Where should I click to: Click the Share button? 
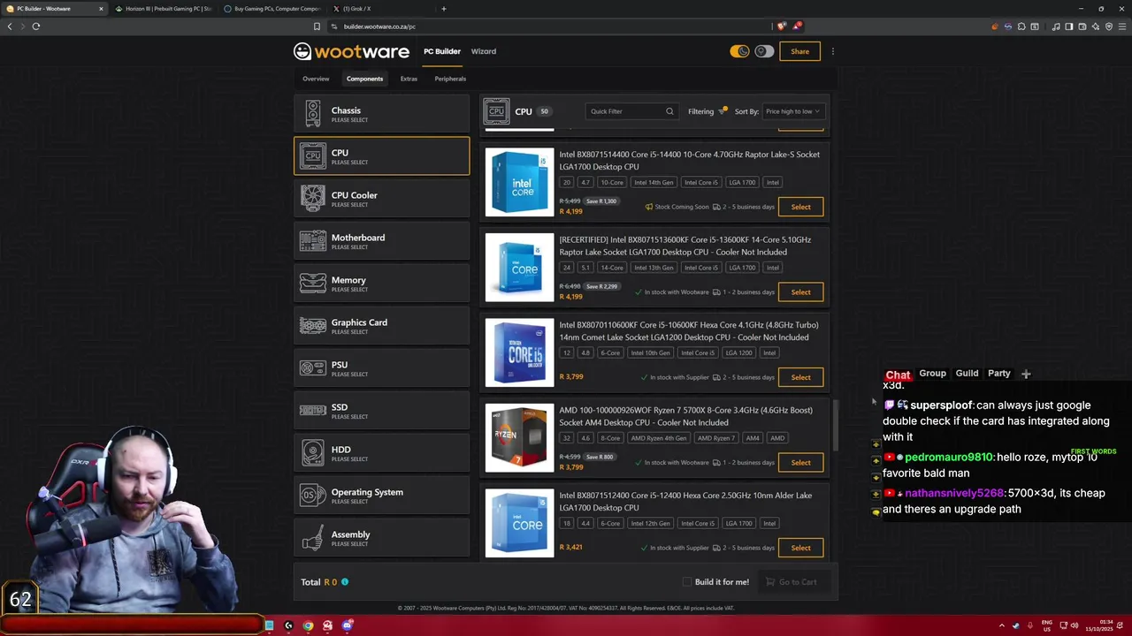(799, 51)
